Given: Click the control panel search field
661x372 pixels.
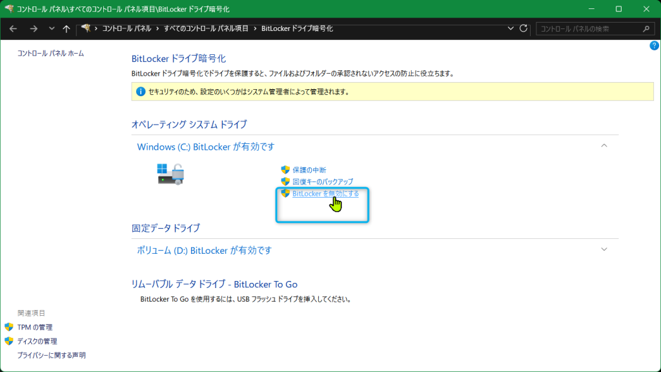Looking at the screenshot, I should pyautogui.click(x=587, y=29).
